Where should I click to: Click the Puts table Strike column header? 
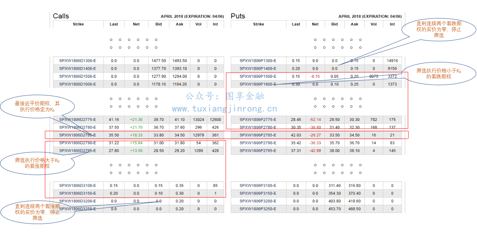click(x=258, y=24)
